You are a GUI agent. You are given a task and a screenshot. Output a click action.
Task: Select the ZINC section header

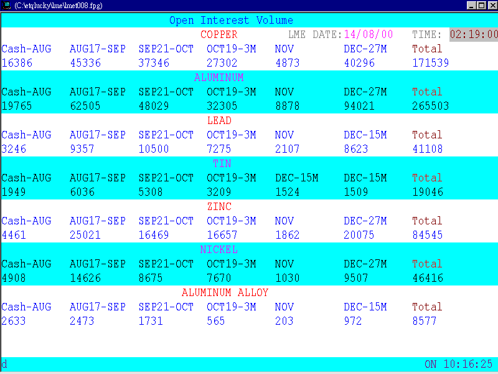[x=219, y=206]
